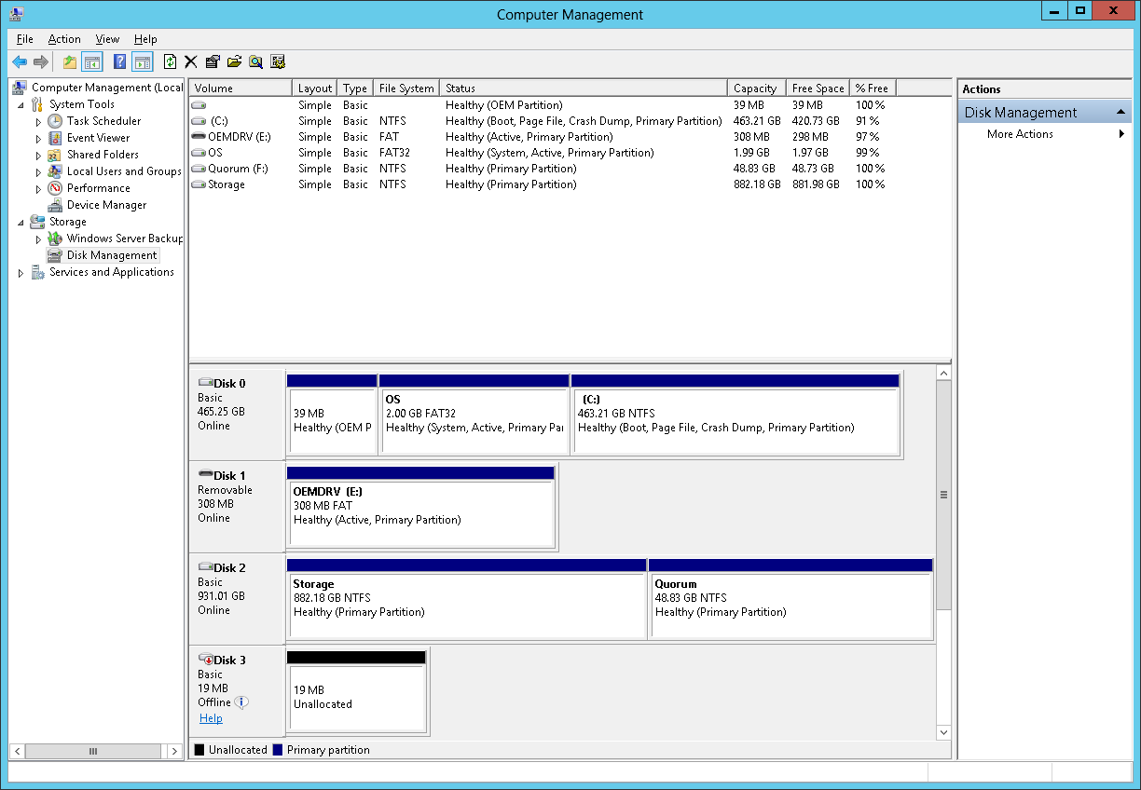Expand the Services and Applications node

[21, 272]
